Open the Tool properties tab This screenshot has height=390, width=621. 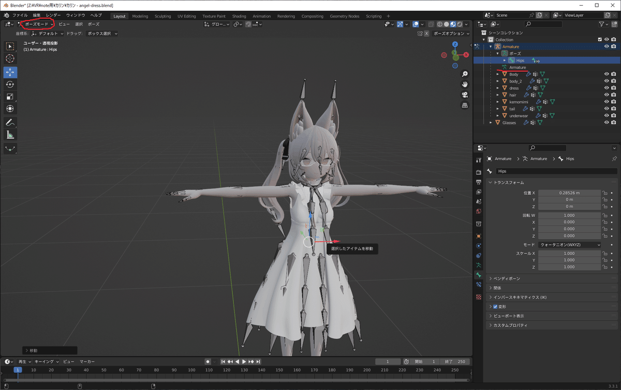click(479, 161)
